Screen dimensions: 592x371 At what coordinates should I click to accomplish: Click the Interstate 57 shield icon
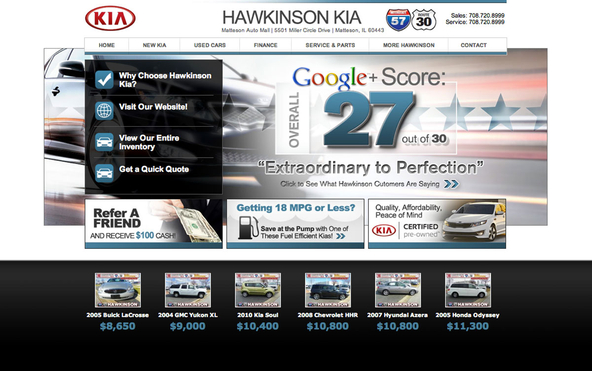click(x=398, y=20)
